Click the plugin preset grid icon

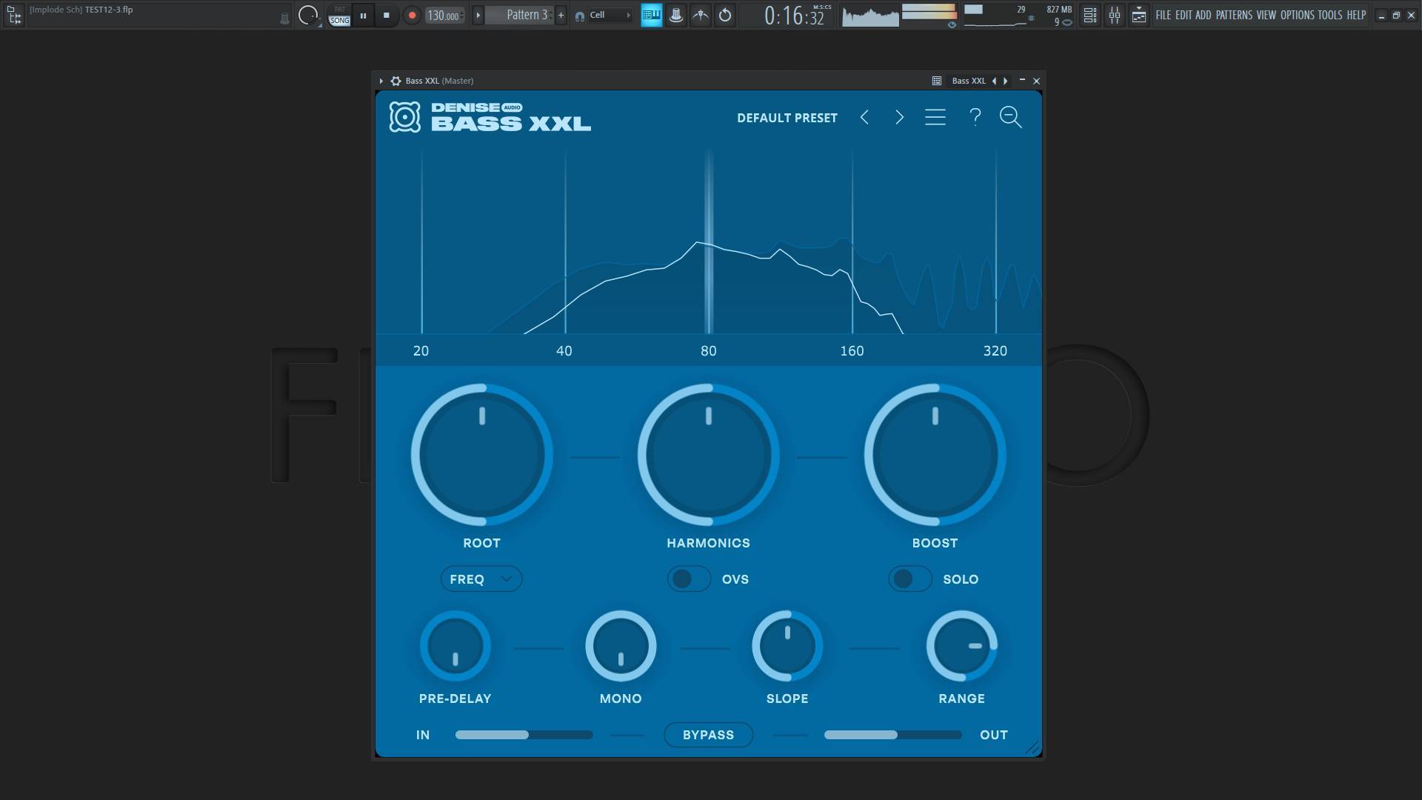click(937, 81)
